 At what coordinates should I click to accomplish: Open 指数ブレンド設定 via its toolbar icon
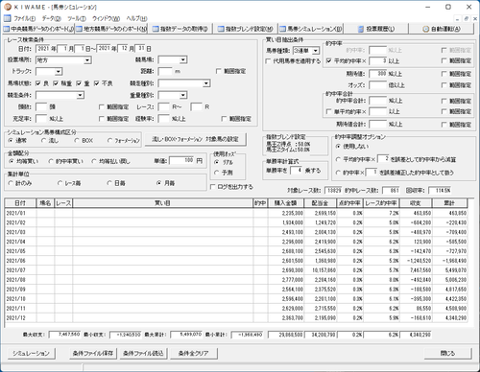point(221,29)
